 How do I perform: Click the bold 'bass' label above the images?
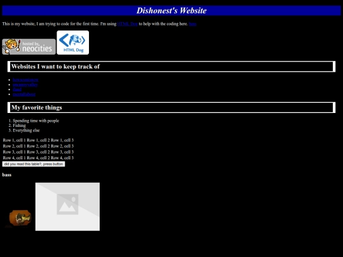click(x=7, y=175)
